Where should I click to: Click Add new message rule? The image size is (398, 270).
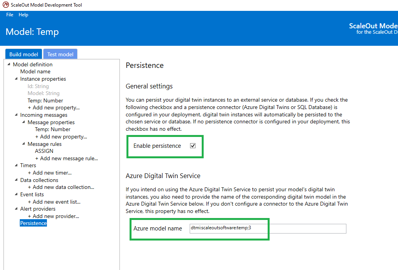pos(66,158)
